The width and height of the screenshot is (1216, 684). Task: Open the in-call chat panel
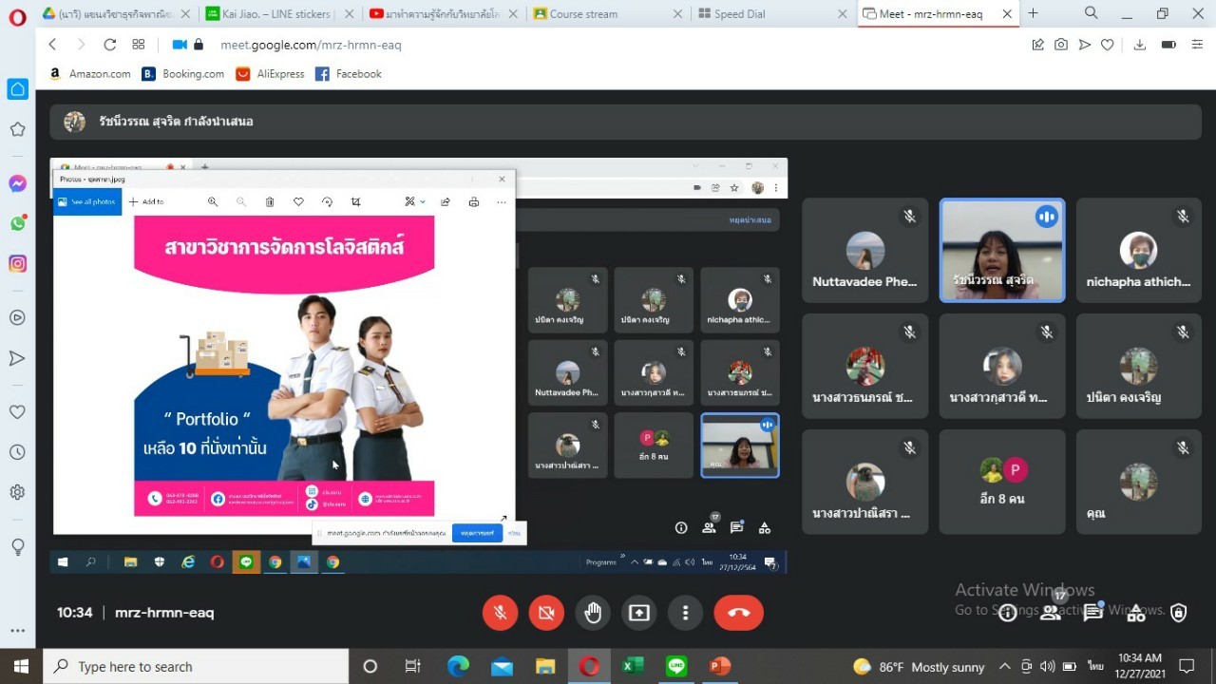point(1092,613)
